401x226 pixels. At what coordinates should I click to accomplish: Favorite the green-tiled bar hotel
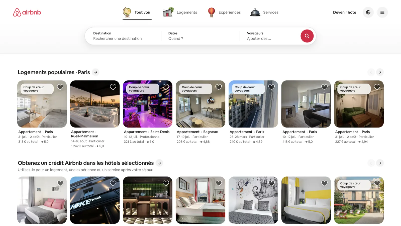coord(166,183)
